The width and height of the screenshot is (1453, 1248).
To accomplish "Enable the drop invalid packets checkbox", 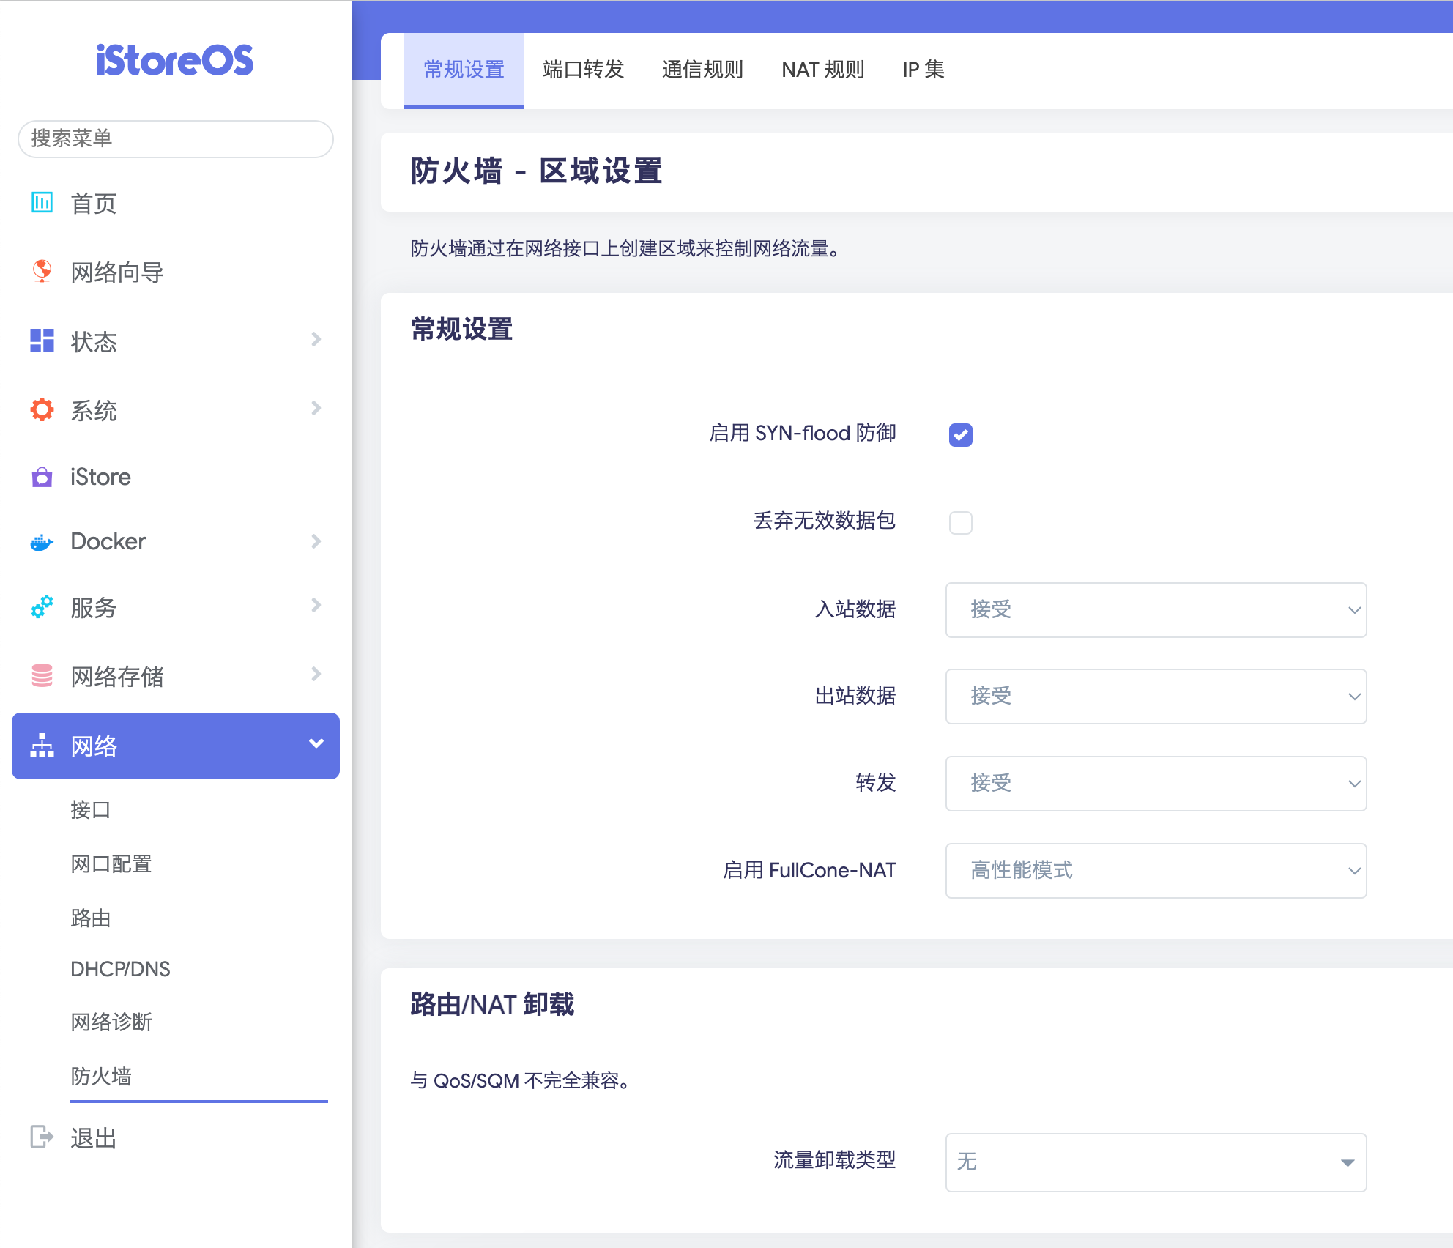I will tap(960, 522).
